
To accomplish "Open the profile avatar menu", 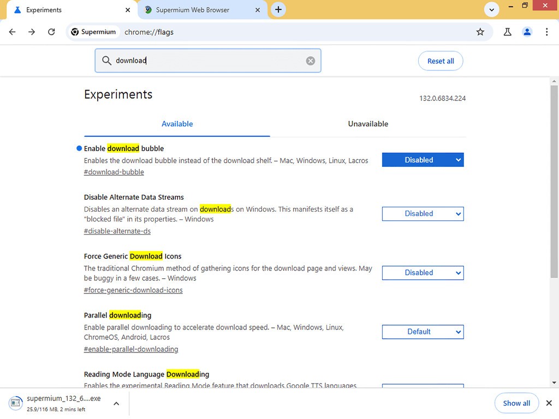I will pyautogui.click(x=527, y=32).
